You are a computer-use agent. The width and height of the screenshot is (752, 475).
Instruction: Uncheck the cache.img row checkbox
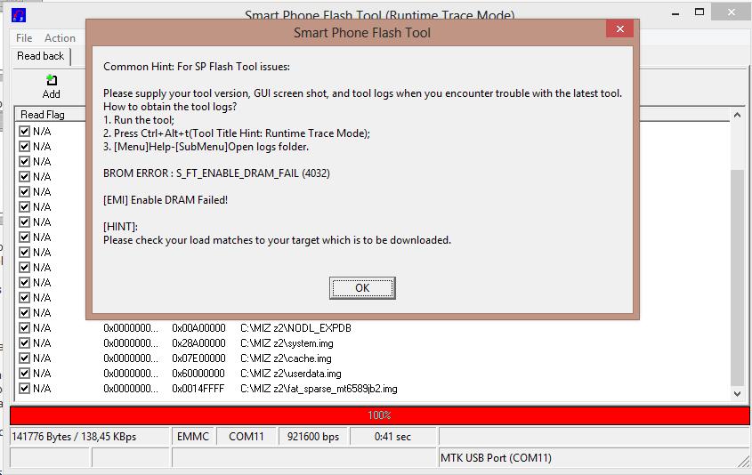coord(24,358)
